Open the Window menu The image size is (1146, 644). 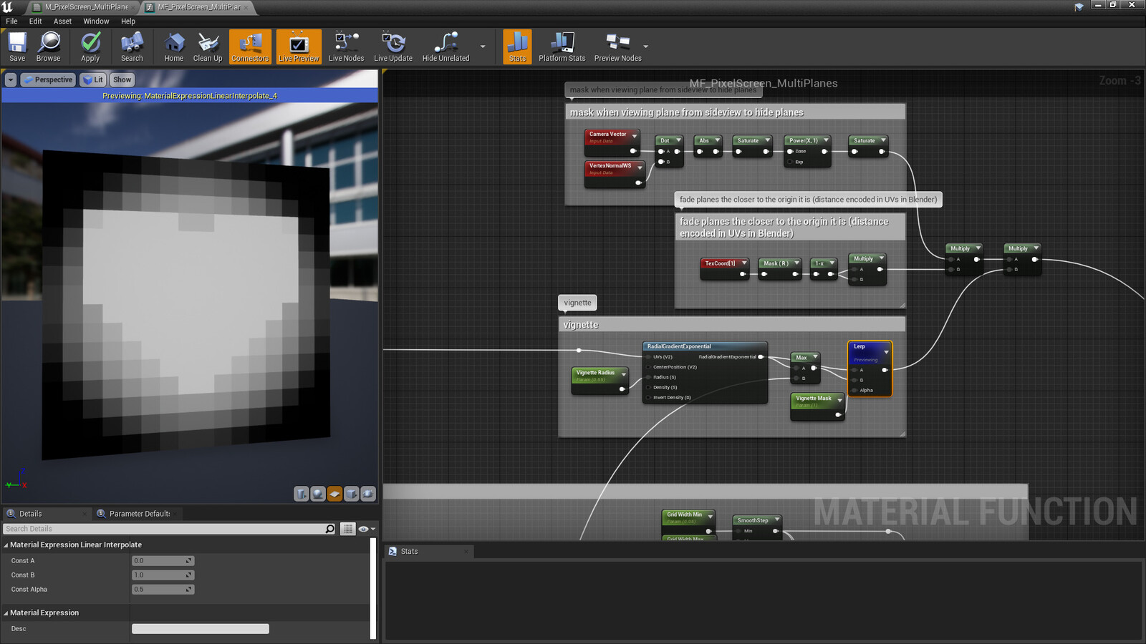pos(96,21)
